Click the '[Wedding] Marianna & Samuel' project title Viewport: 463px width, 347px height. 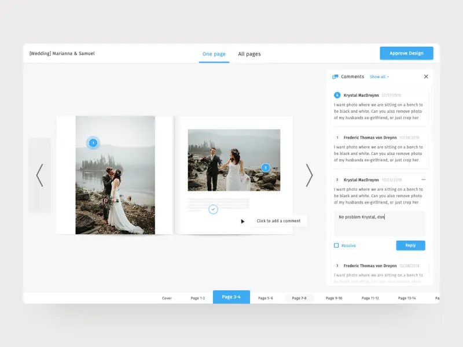(62, 53)
